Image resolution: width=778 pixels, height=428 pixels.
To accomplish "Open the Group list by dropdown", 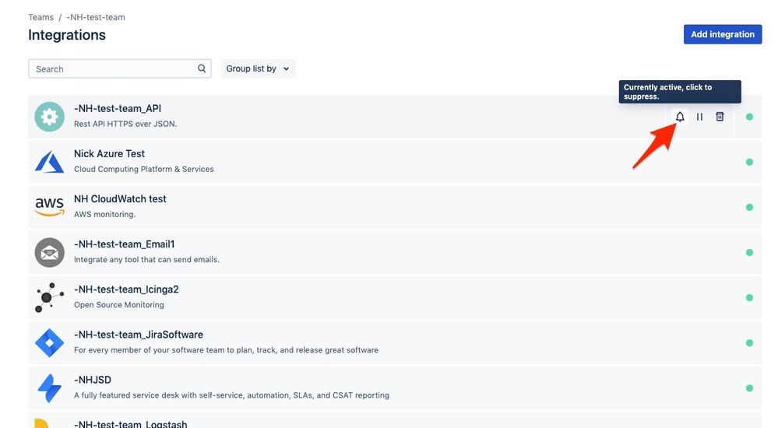I will [258, 68].
